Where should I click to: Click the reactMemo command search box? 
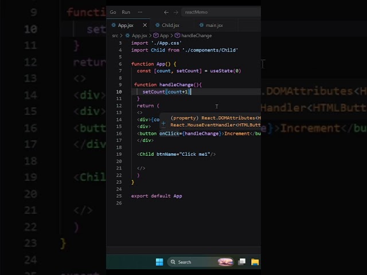221,12
